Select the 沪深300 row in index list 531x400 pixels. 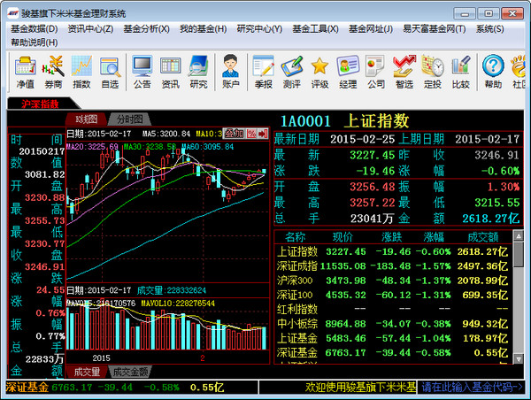click(x=393, y=281)
